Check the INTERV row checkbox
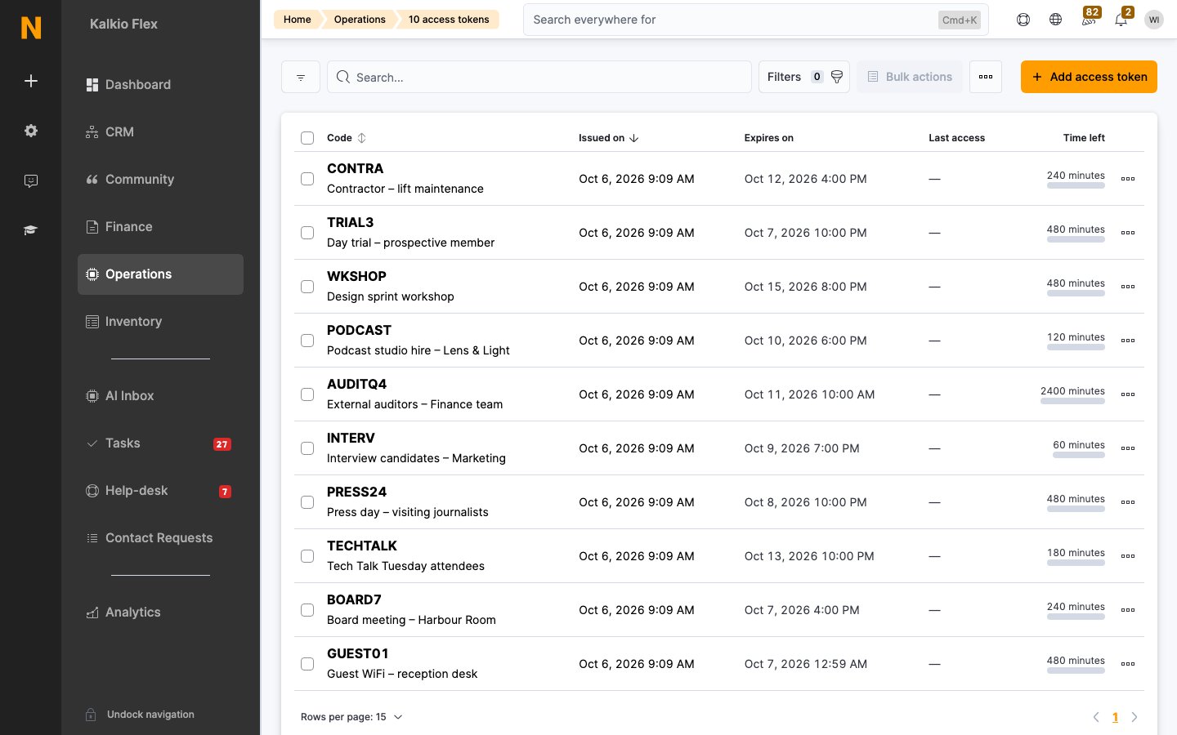 point(307,448)
